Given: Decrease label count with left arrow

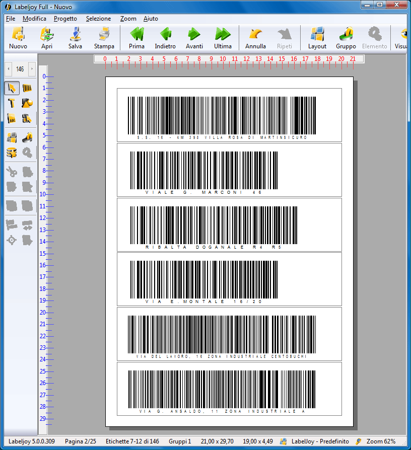Looking at the screenshot, I should coord(9,69).
